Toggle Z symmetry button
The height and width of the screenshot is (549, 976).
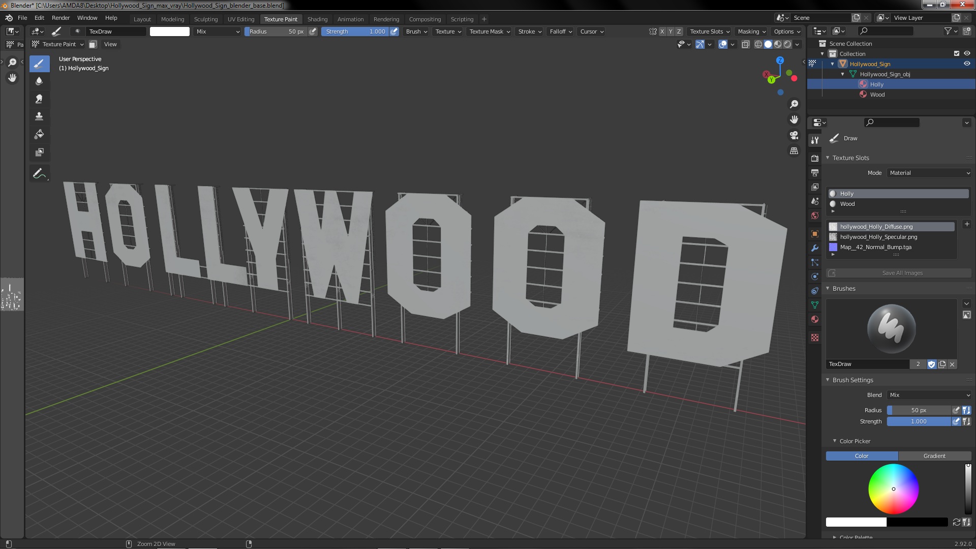[679, 32]
